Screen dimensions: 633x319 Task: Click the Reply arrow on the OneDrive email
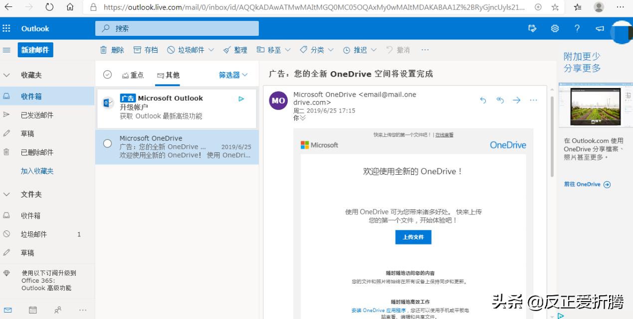click(x=483, y=100)
